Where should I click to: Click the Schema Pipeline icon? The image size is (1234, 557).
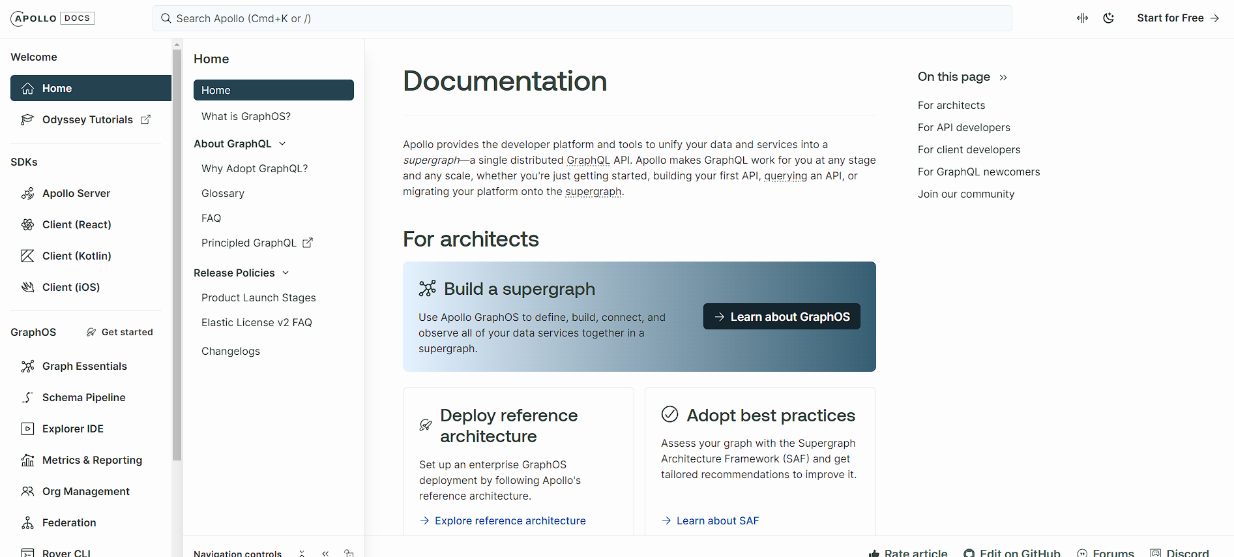[27, 397]
